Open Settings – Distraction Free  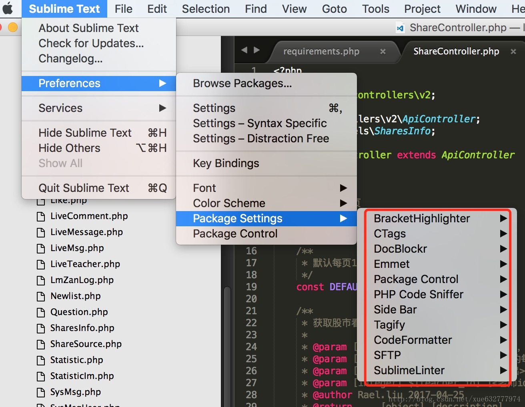266,138
